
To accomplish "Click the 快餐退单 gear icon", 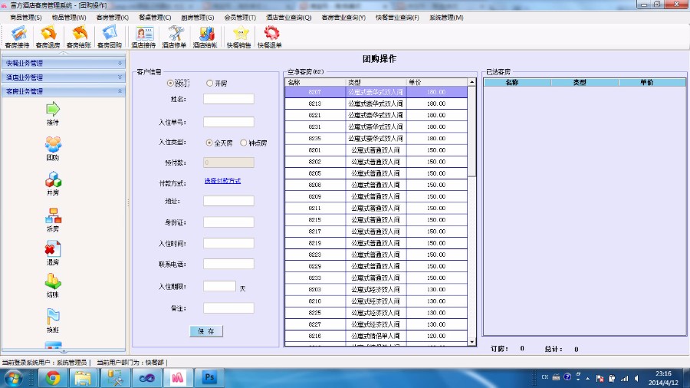I will tap(270, 37).
